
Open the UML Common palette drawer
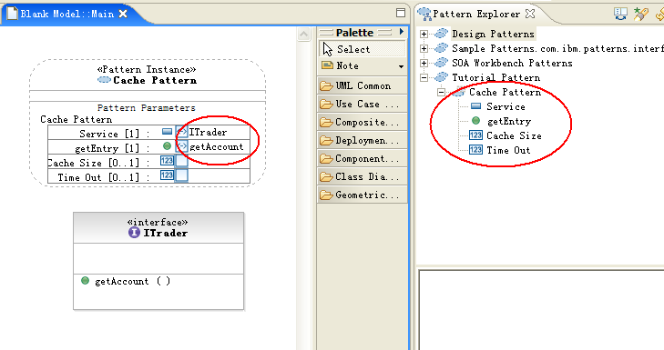(363, 85)
